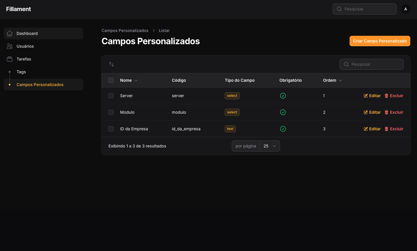Viewport: 417px width, 251px height.
Task: Select the ID da Empresa row checkbox
Action: (111, 129)
